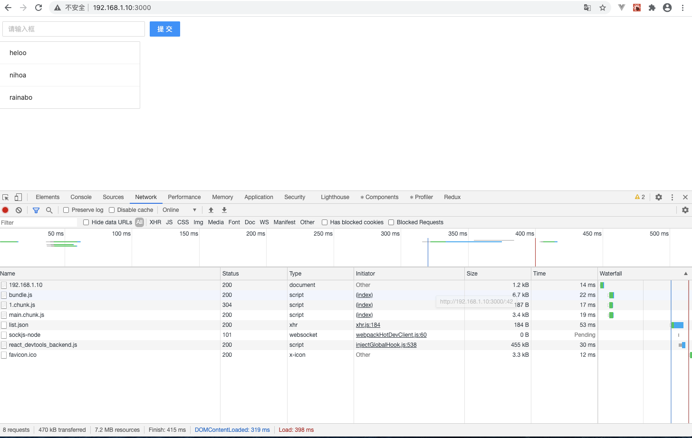This screenshot has width=692, height=438.
Task: Toggle the device toolbar icon
Action: click(18, 197)
